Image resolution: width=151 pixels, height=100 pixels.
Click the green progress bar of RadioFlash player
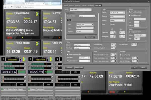click(49, 72)
